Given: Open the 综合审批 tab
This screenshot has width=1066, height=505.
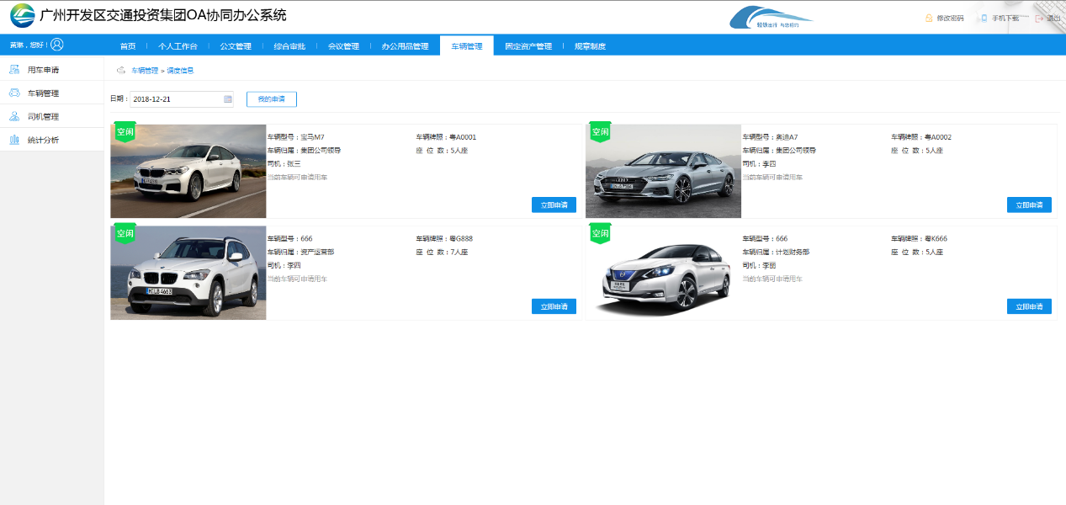Looking at the screenshot, I should (x=289, y=46).
